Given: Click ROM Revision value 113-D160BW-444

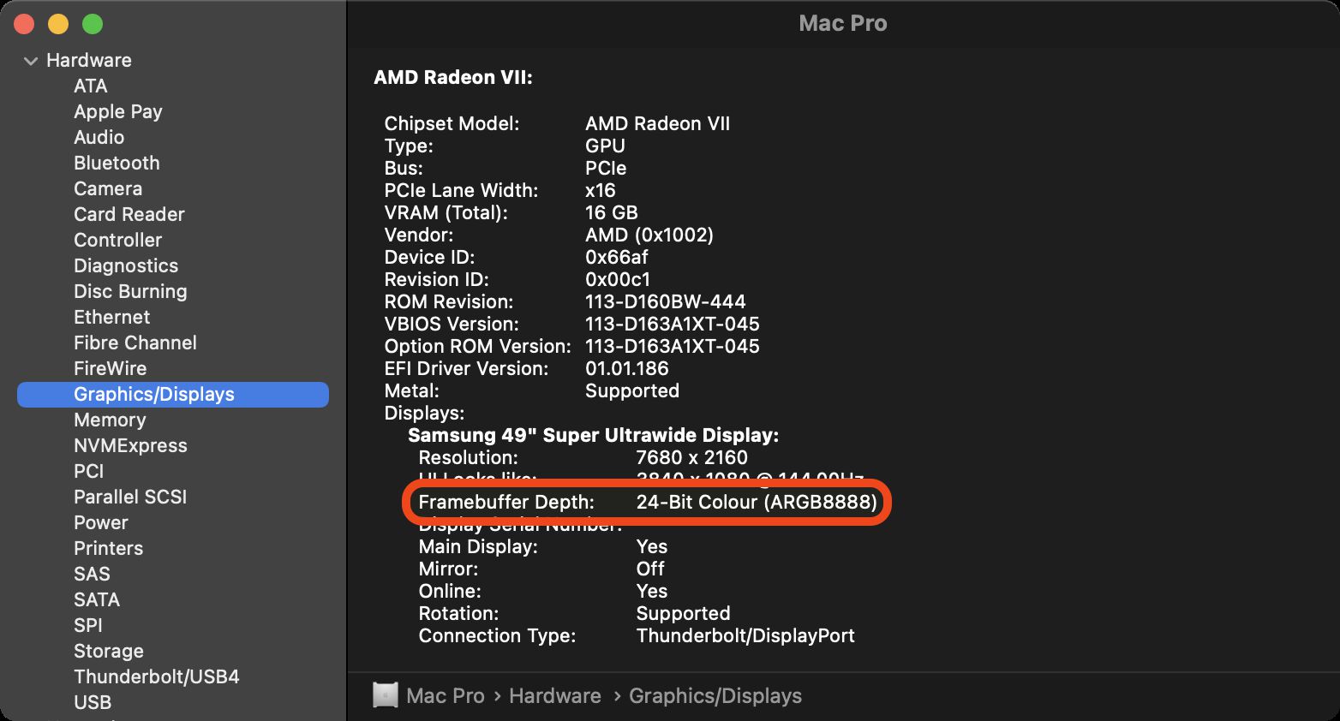Looking at the screenshot, I should tap(665, 302).
